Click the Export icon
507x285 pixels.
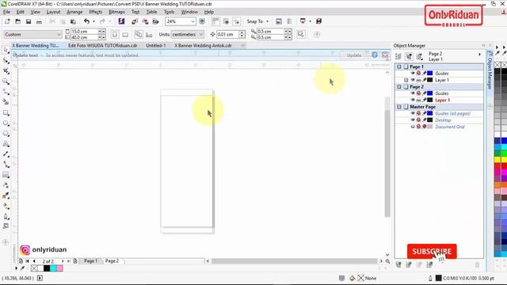145,21
